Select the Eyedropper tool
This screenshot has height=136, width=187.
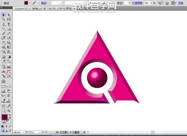pyautogui.click(x=3, y=61)
